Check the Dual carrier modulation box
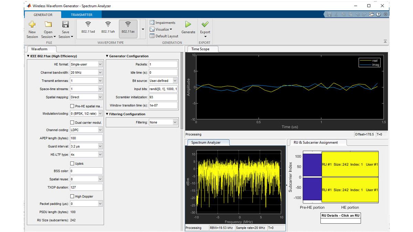 (x=72, y=122)
